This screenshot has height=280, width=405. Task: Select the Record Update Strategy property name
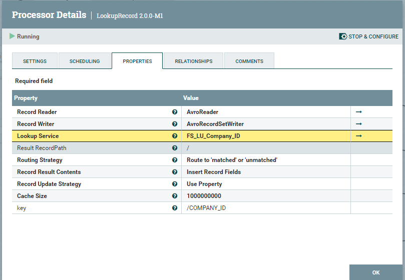point(49,184)
